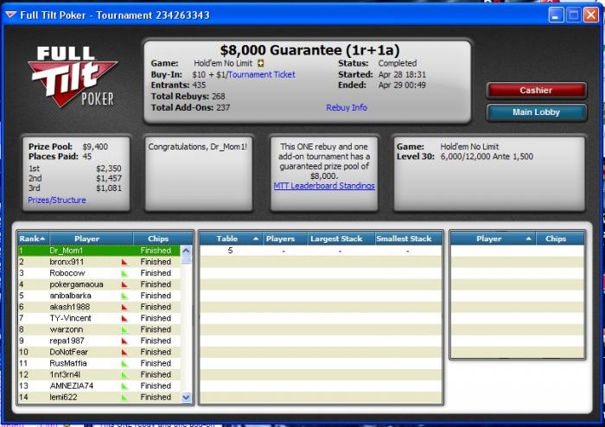605x427 pixels.
Task: Click the green flag icon beside lemi622
Action: pyautogui.click(x=124, y=398)
